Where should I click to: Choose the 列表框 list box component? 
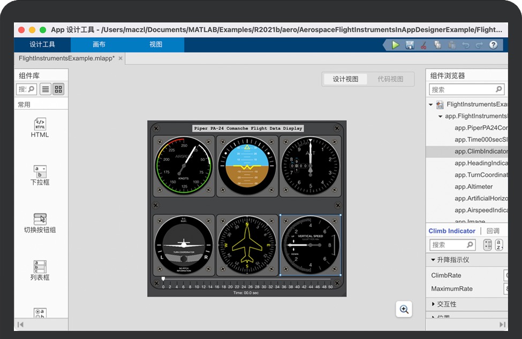pos(40,266)
